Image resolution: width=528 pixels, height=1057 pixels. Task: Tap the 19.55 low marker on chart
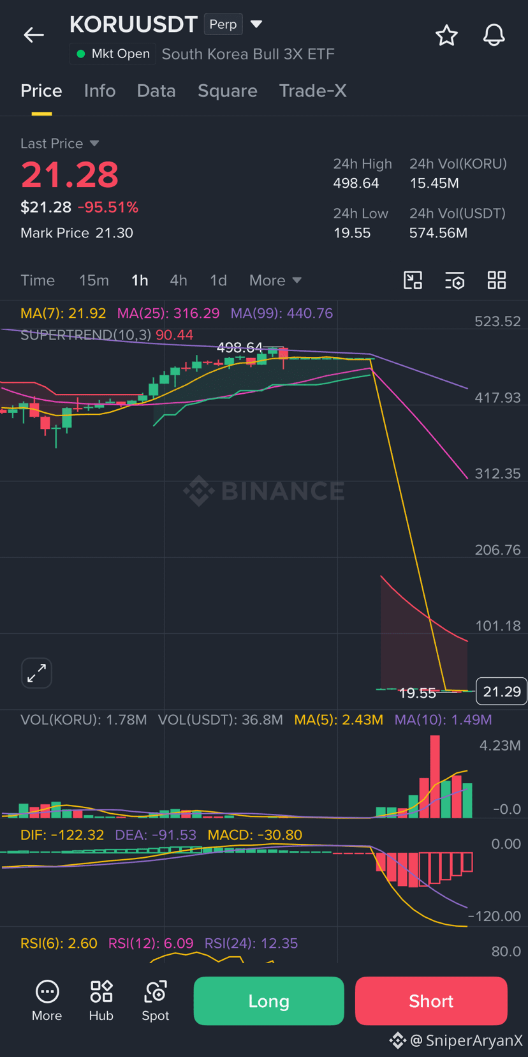coord(417,693)
